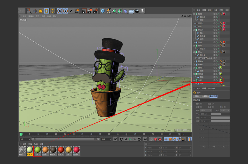This screenshot has width=248, height=164.
Task: Click the subdivision surface generator icon
Action: (x=114, y=11)
